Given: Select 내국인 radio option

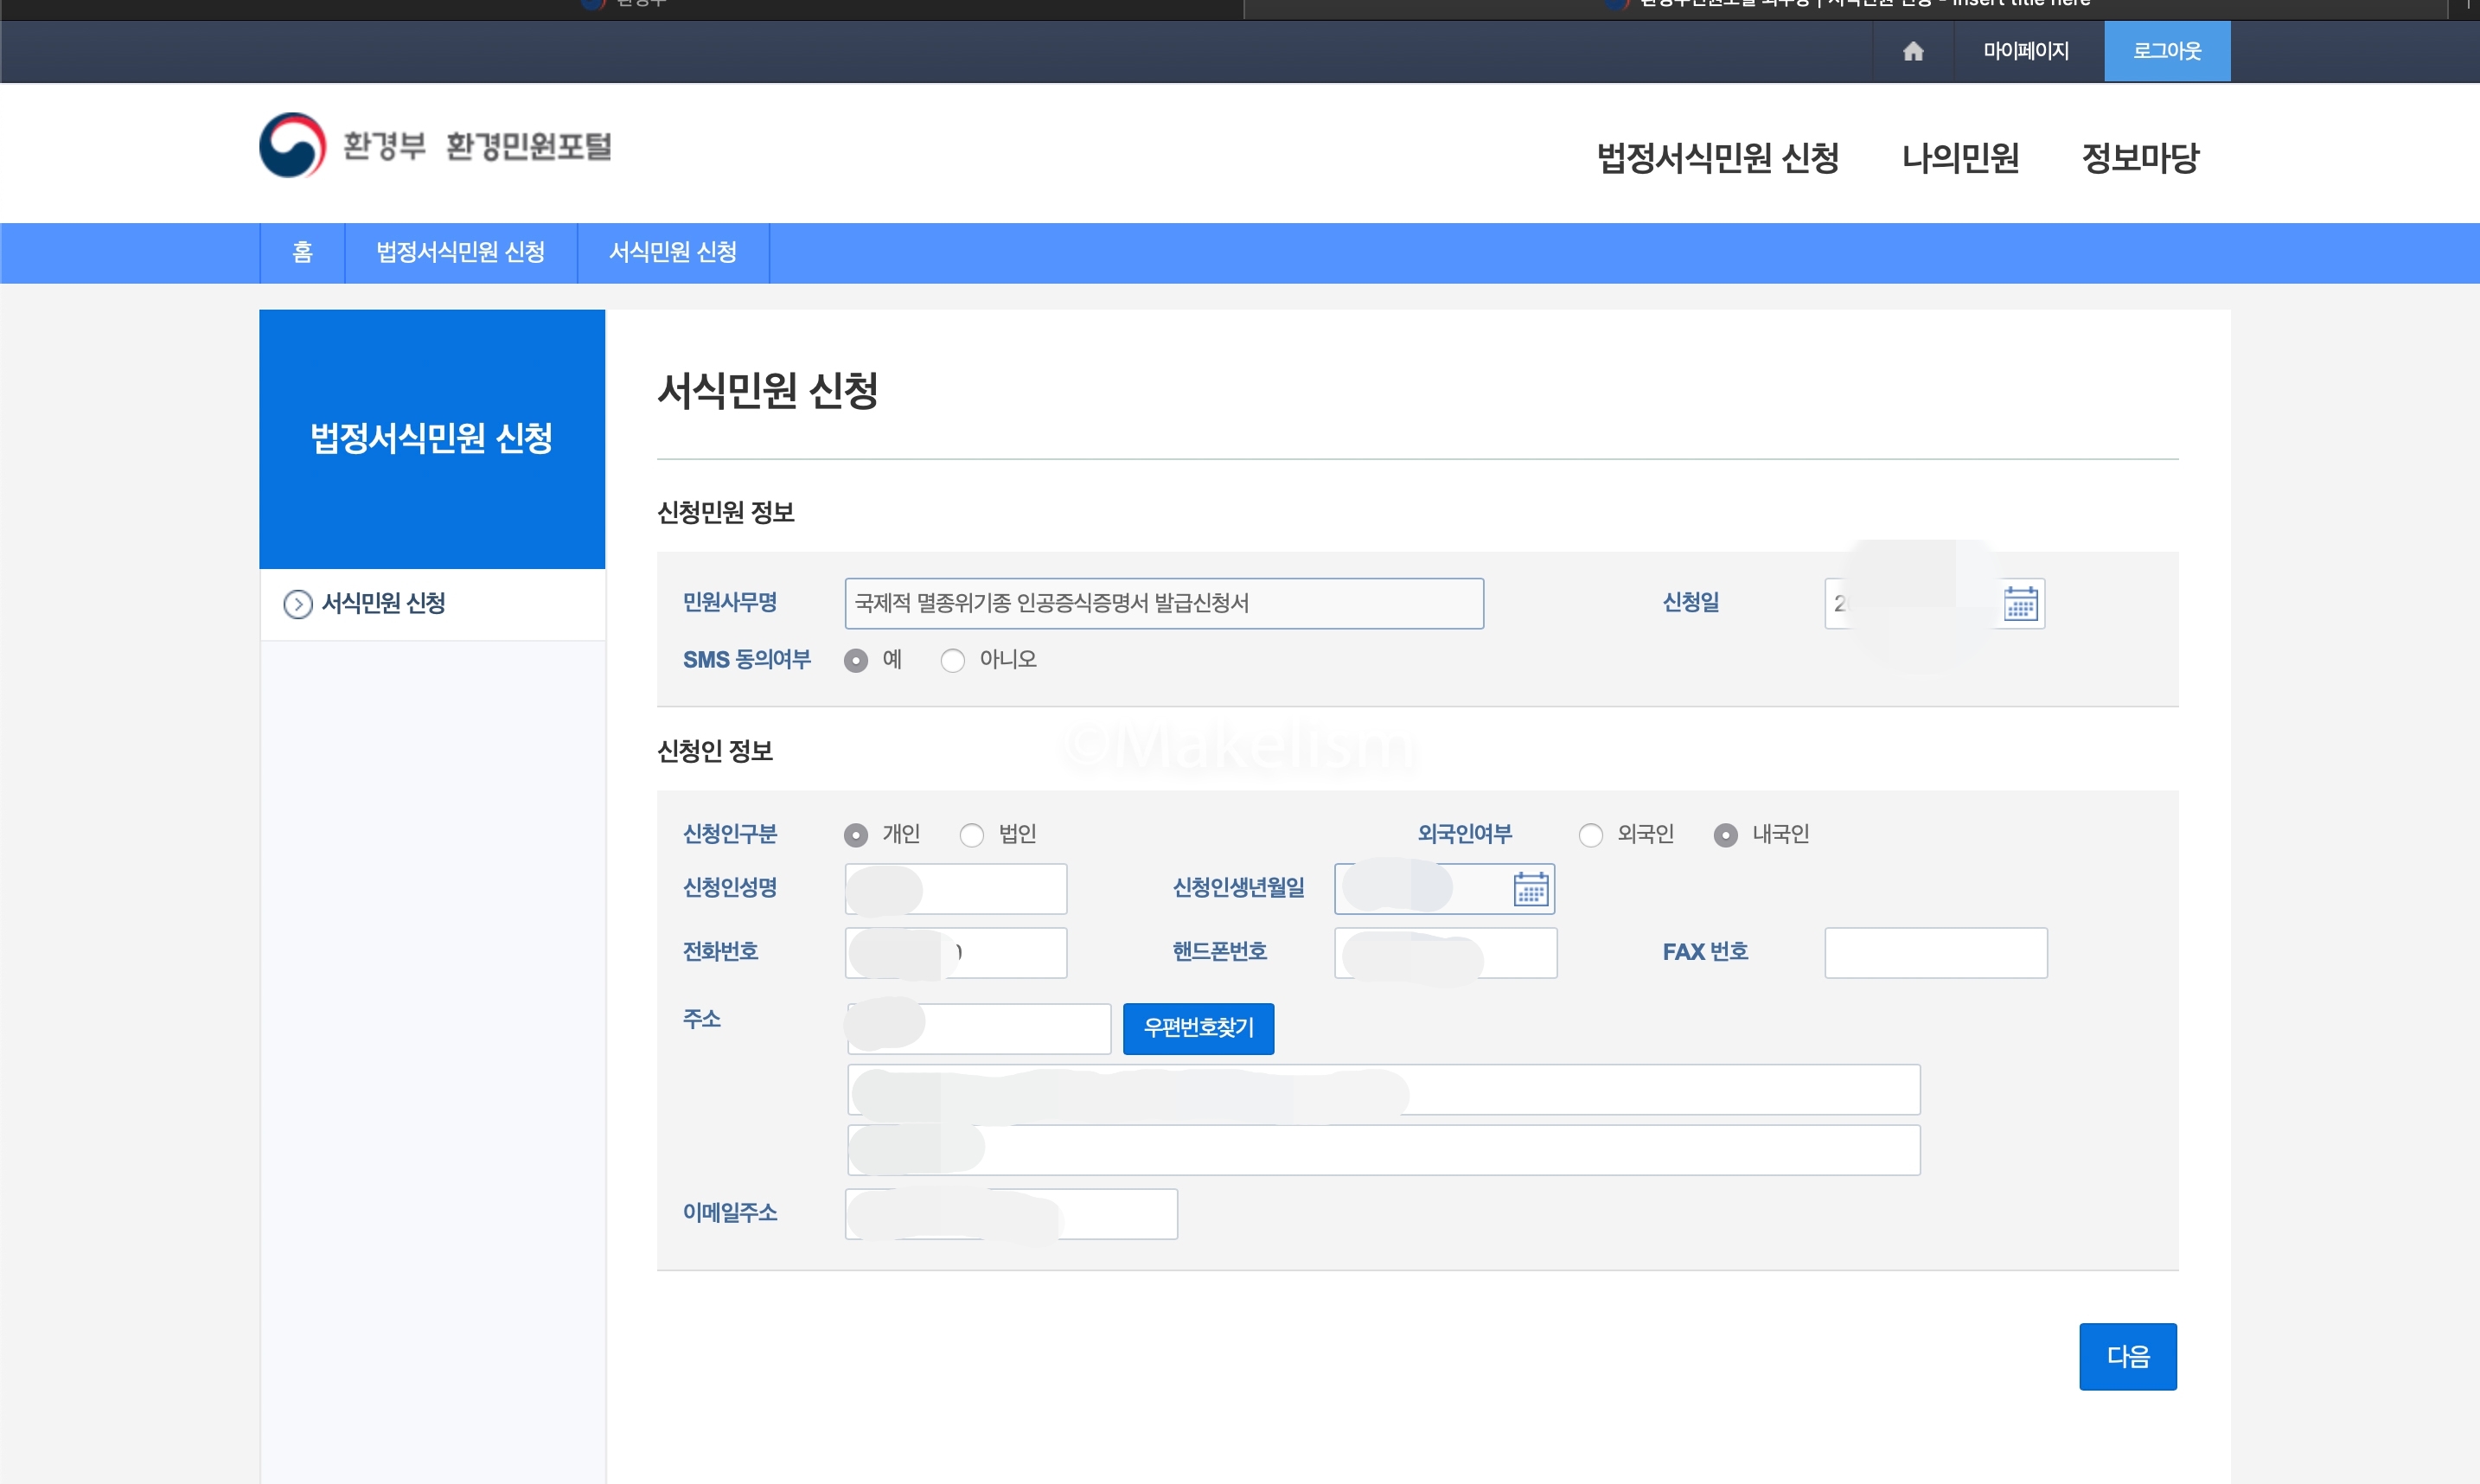Looking at the screenshot, I should (1725, 835).
